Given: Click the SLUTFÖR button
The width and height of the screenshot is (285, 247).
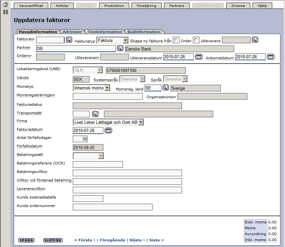Looking at the screenshot, I should [53, 240].
